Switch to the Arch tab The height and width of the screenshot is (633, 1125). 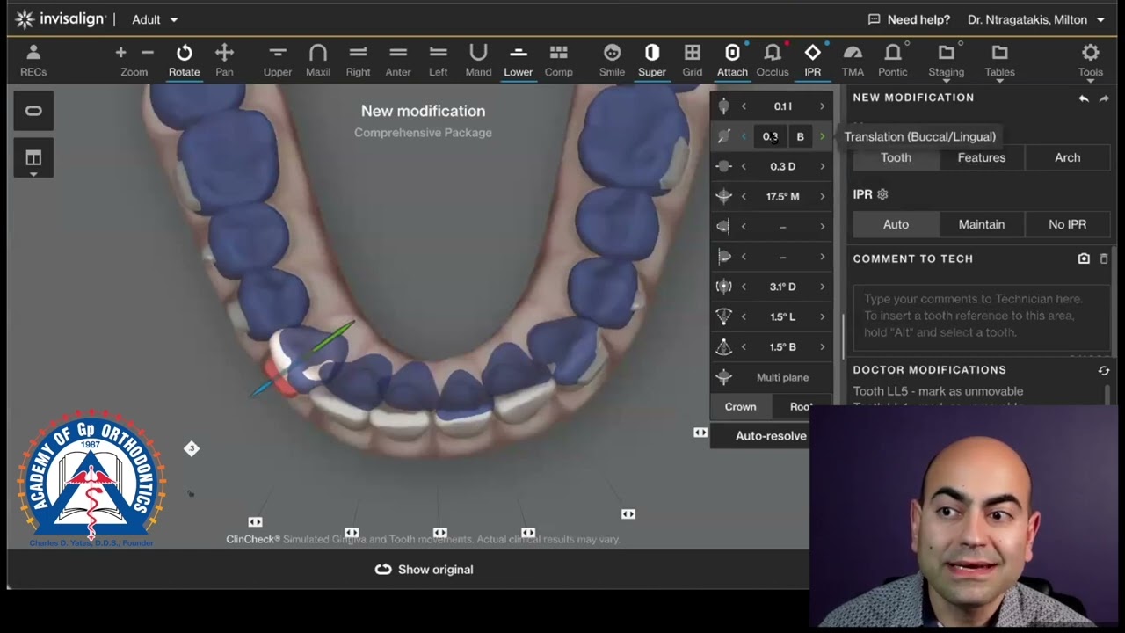[1067, 157]
